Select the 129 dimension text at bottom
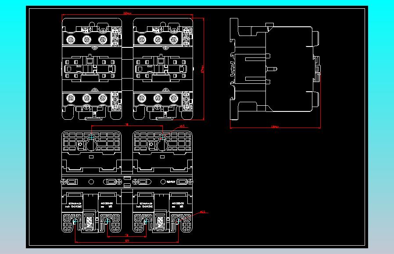The height and width of the screenshot is (254, 394). click(x=127, y=241)
